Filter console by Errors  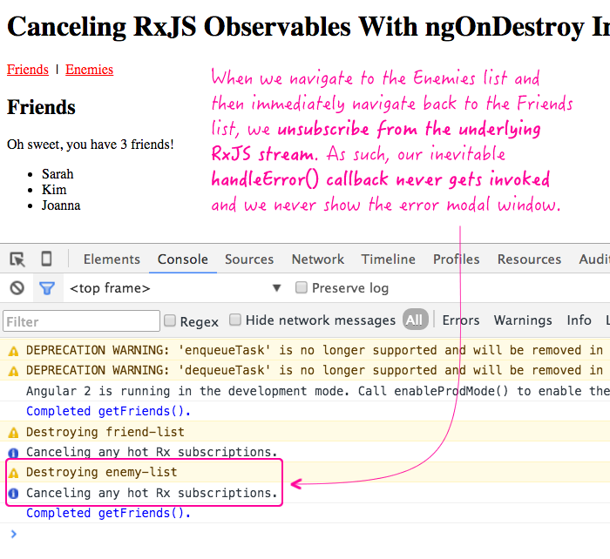pos(461,320)
